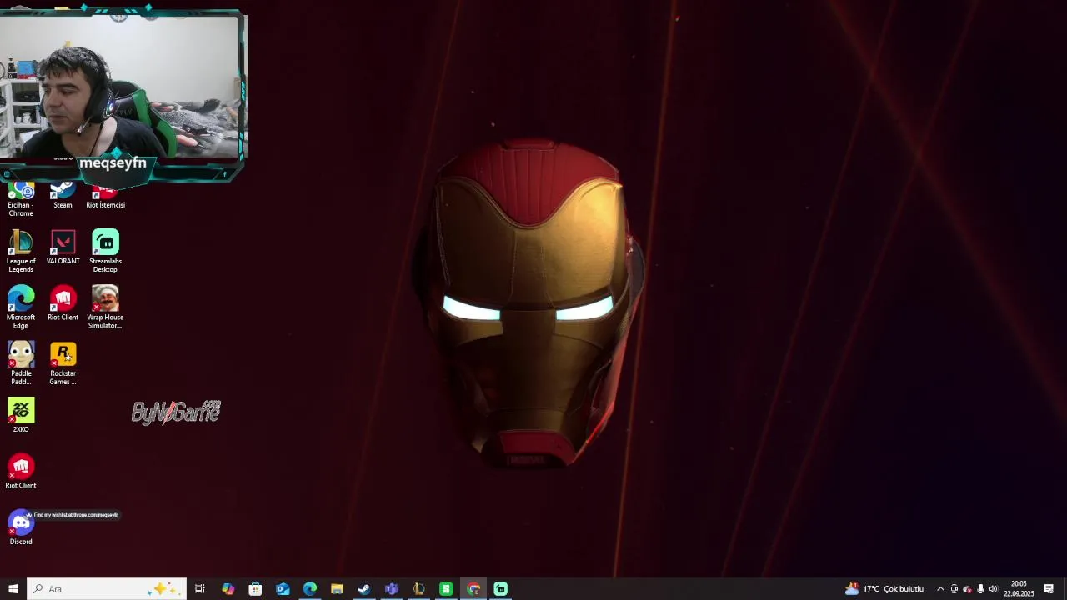This screenshot has width=1067, height=600.
Task: Launch Copilot from the taskbar
Action: coord(228,589)
